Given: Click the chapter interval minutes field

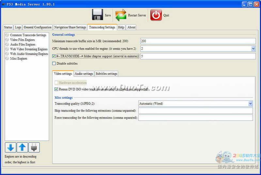Looking at the screenshot, I should tap(198, 56).
